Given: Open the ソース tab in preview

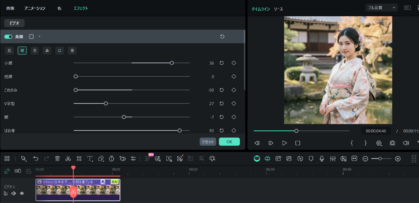Looking at the screenshot, I should 278,9.
